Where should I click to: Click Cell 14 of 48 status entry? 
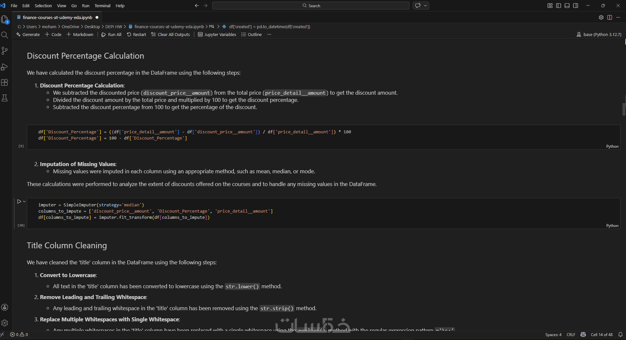pyautogui.click(x=602, y=334)
